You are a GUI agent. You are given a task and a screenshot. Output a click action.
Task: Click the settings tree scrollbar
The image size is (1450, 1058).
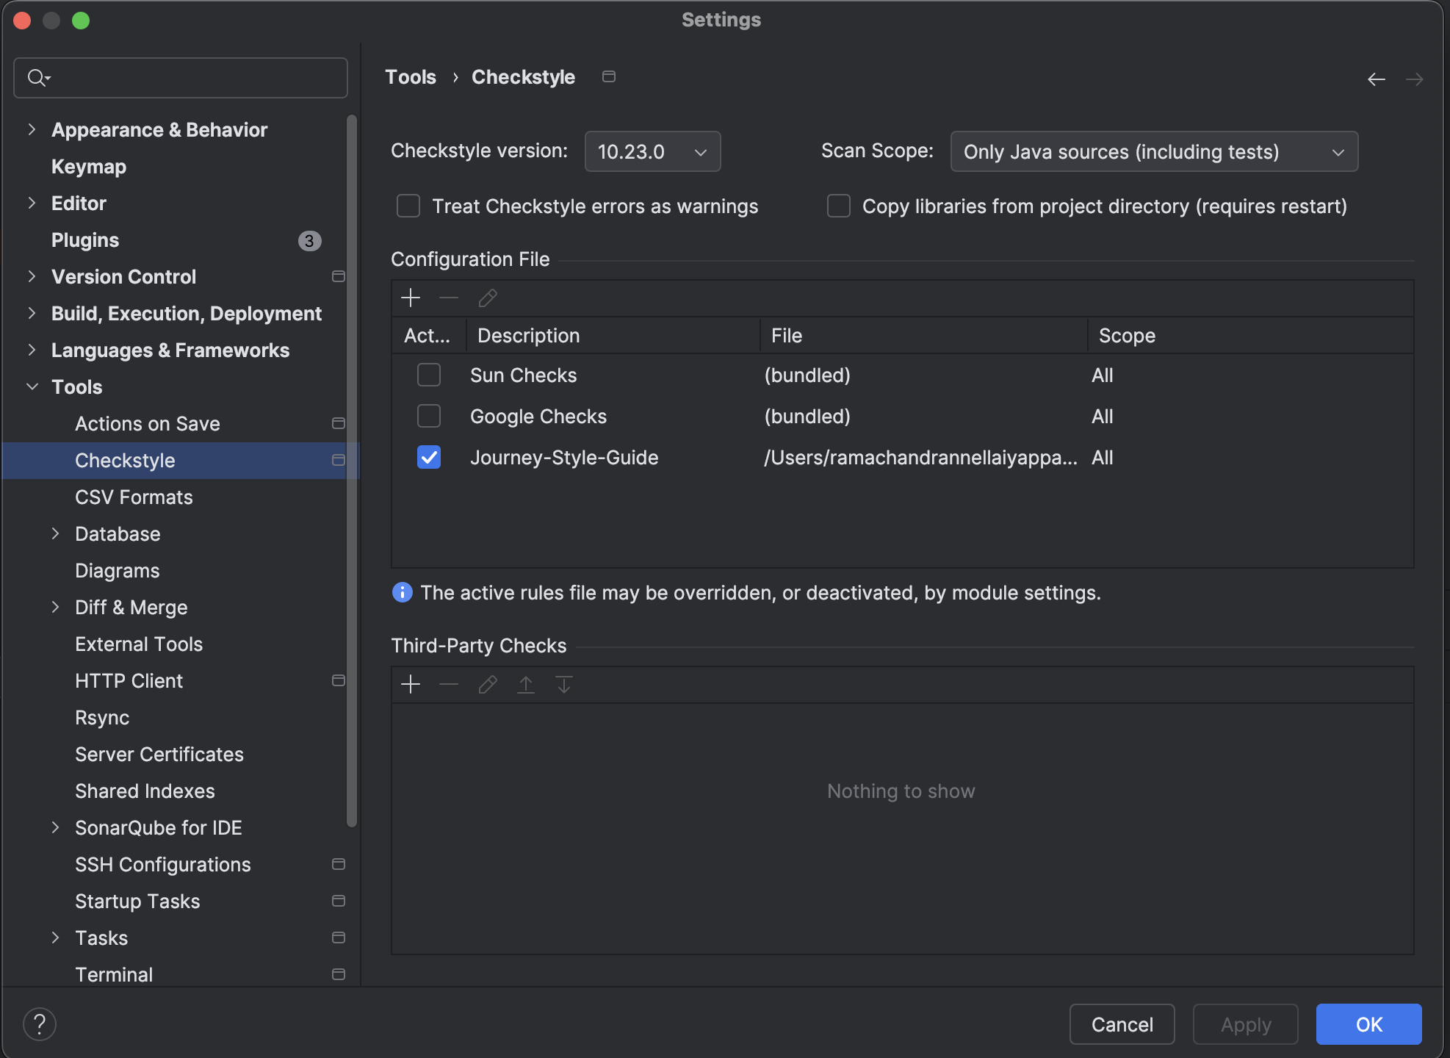[352, 470]
